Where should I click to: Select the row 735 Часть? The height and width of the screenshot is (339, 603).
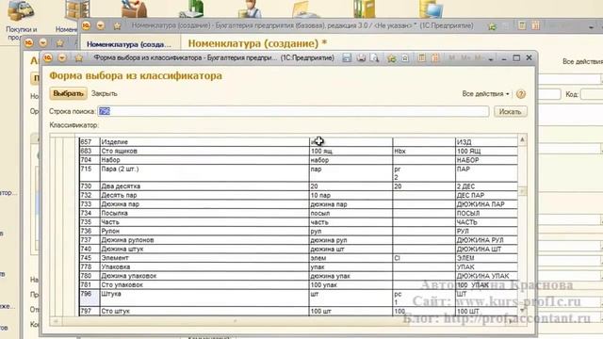pyautogui.click(x=298, y=222)
